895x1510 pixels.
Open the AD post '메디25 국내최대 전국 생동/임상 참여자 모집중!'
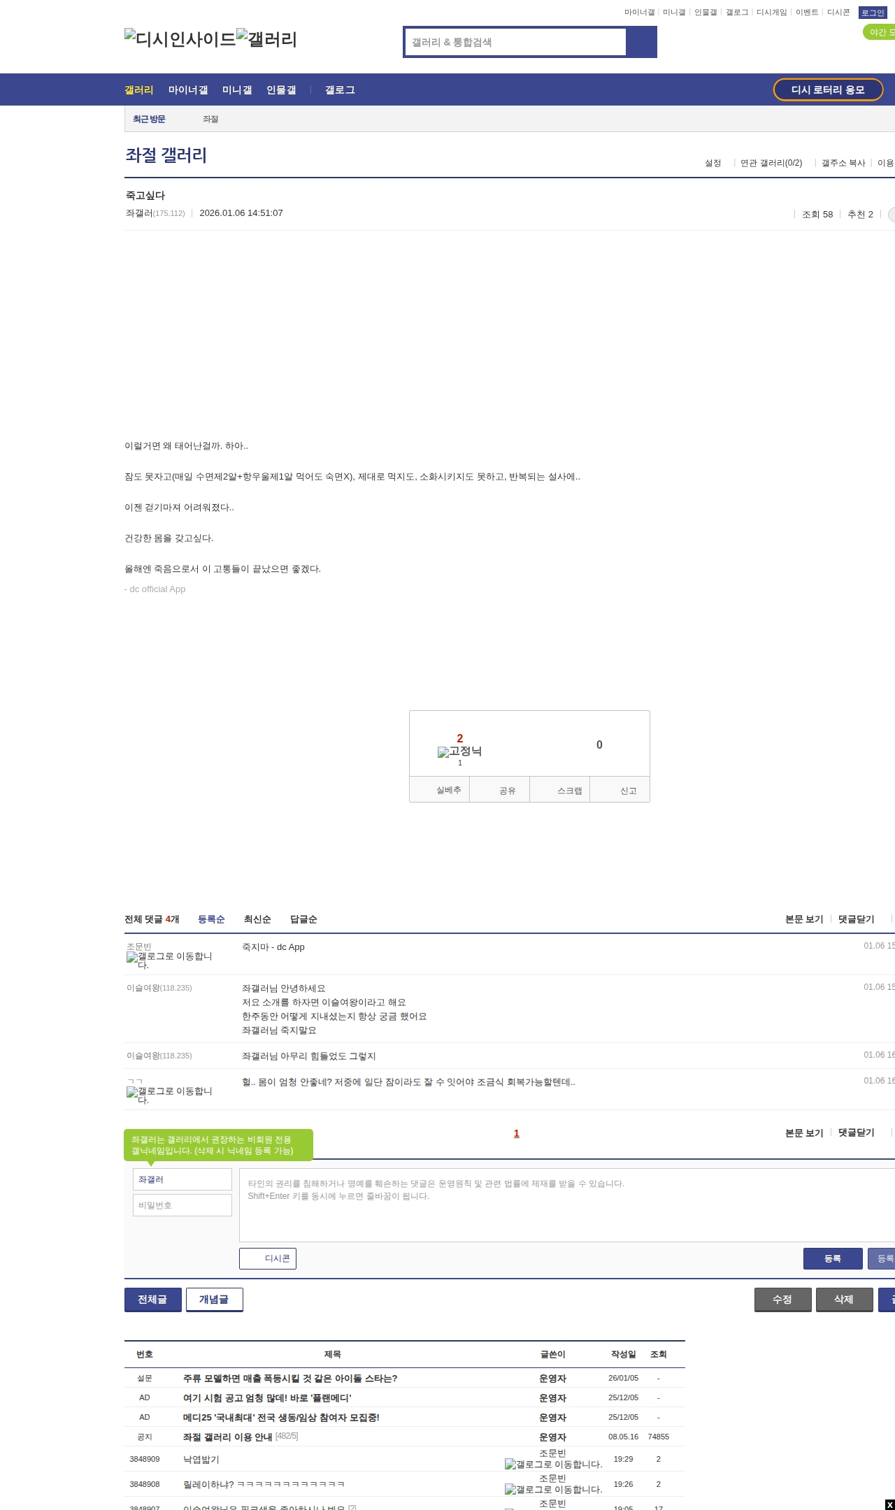pos(281,1418)
